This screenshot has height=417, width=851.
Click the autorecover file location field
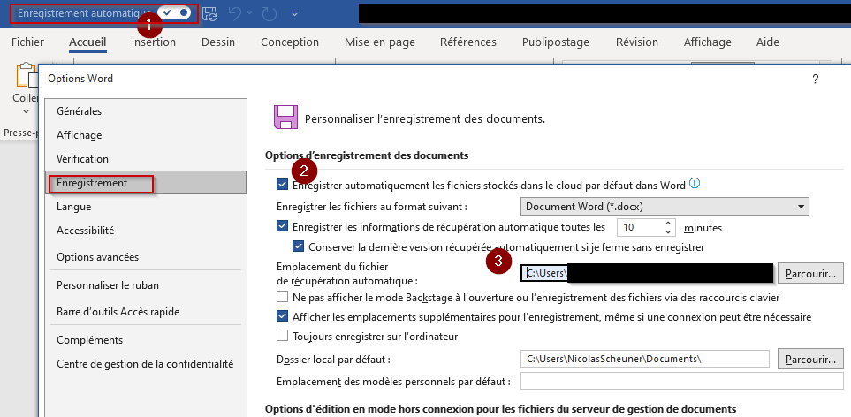pos(647,273)
